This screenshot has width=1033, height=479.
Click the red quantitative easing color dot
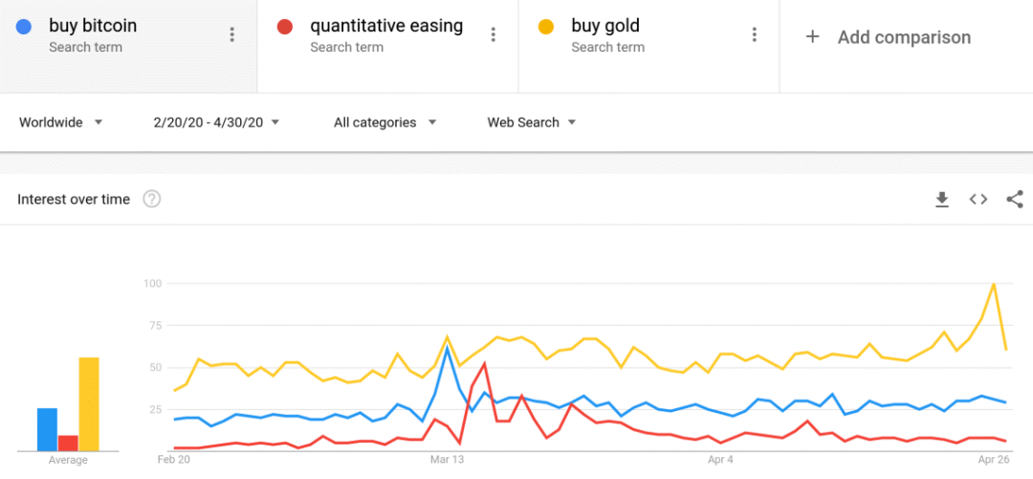coord(284,27)
